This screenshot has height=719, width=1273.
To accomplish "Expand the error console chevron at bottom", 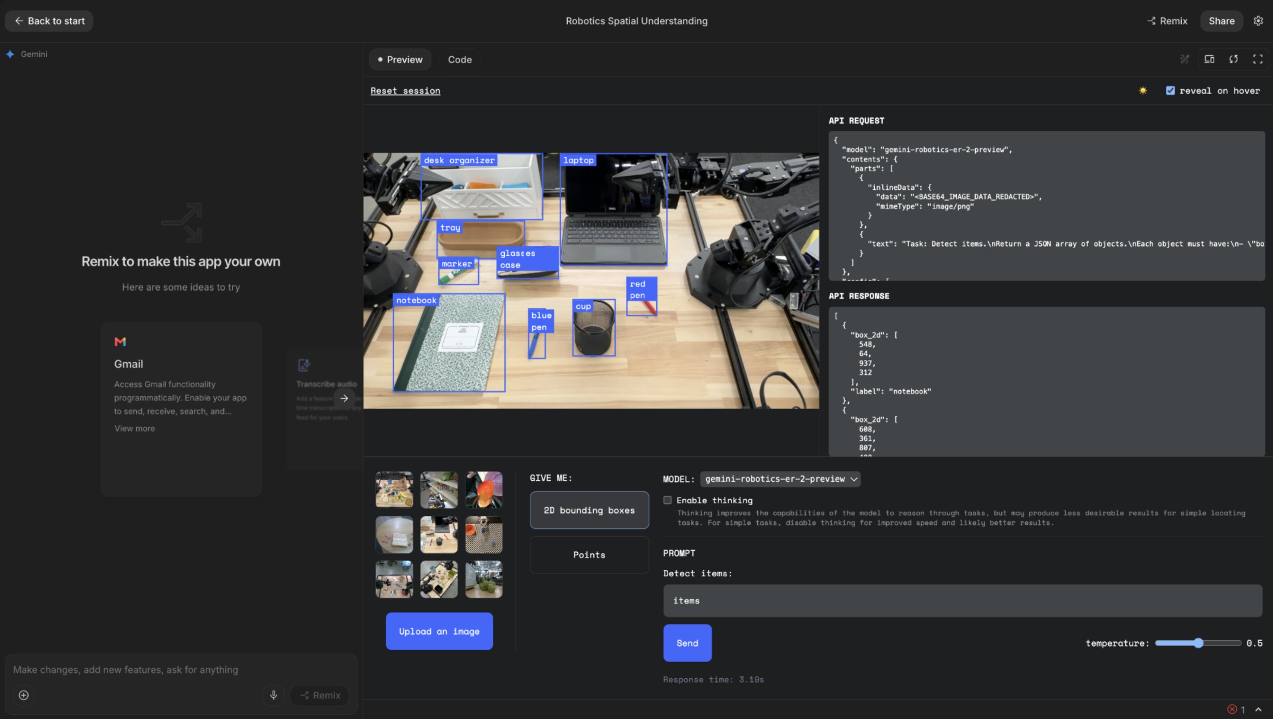I will point(1258,710).
